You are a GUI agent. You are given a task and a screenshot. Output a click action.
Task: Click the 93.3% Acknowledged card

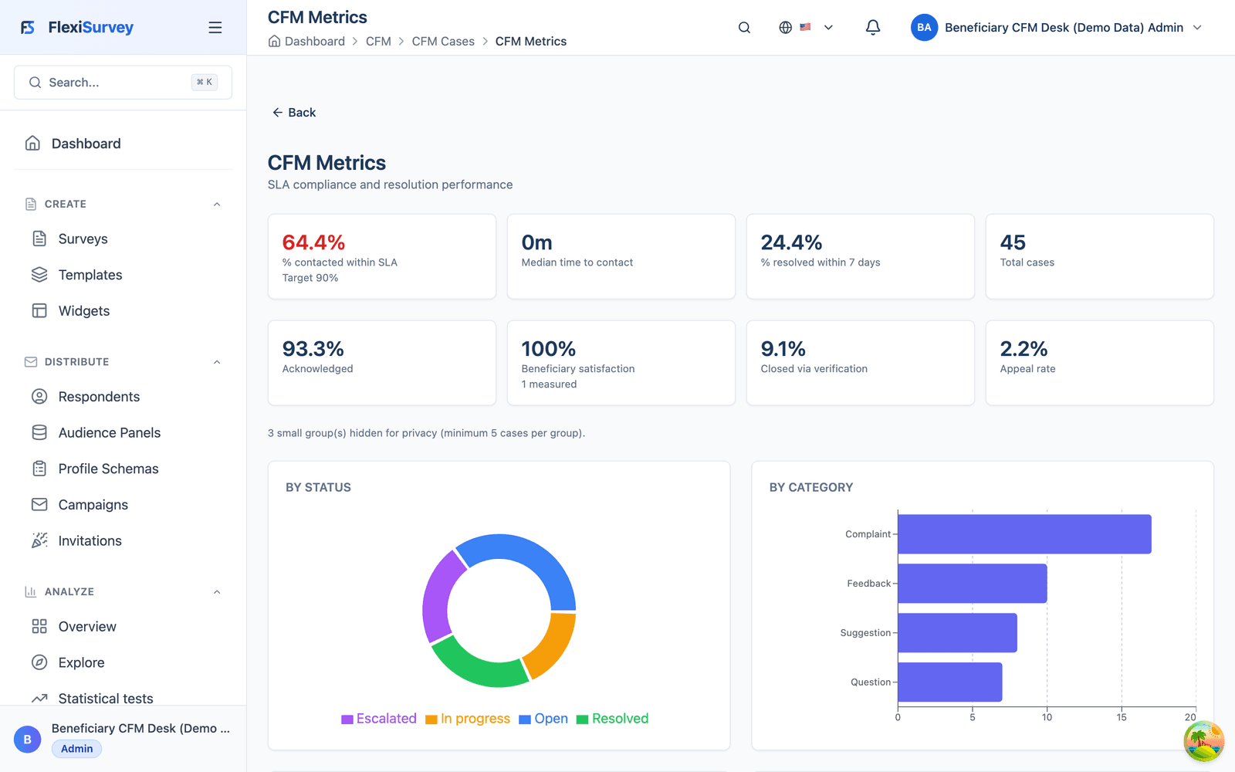pyautogui.click(x=382, y=363)
